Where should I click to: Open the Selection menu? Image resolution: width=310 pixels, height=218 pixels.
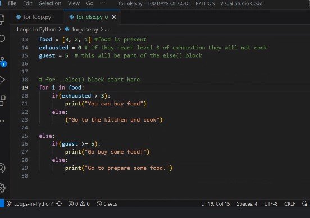(50, 3)
